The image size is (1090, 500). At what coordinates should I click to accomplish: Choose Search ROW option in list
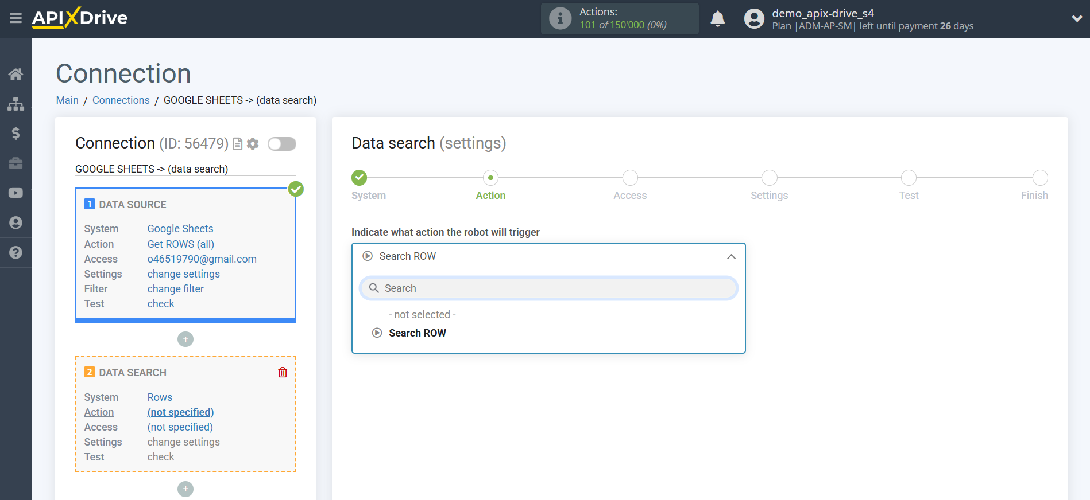tap(417, 333)
